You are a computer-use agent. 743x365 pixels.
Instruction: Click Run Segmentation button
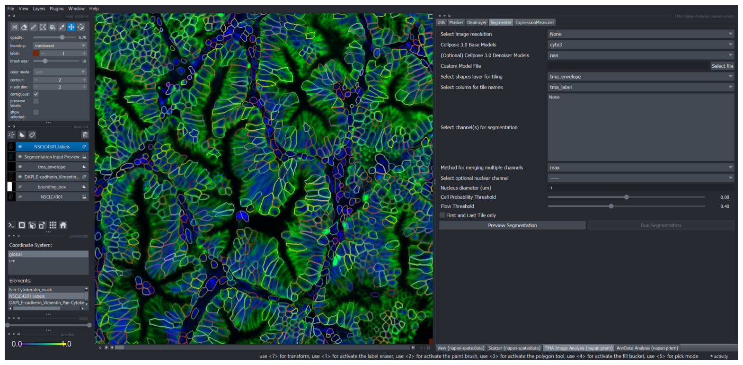(x=661, y=225)
